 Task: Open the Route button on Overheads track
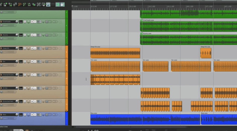pos(21,22)
